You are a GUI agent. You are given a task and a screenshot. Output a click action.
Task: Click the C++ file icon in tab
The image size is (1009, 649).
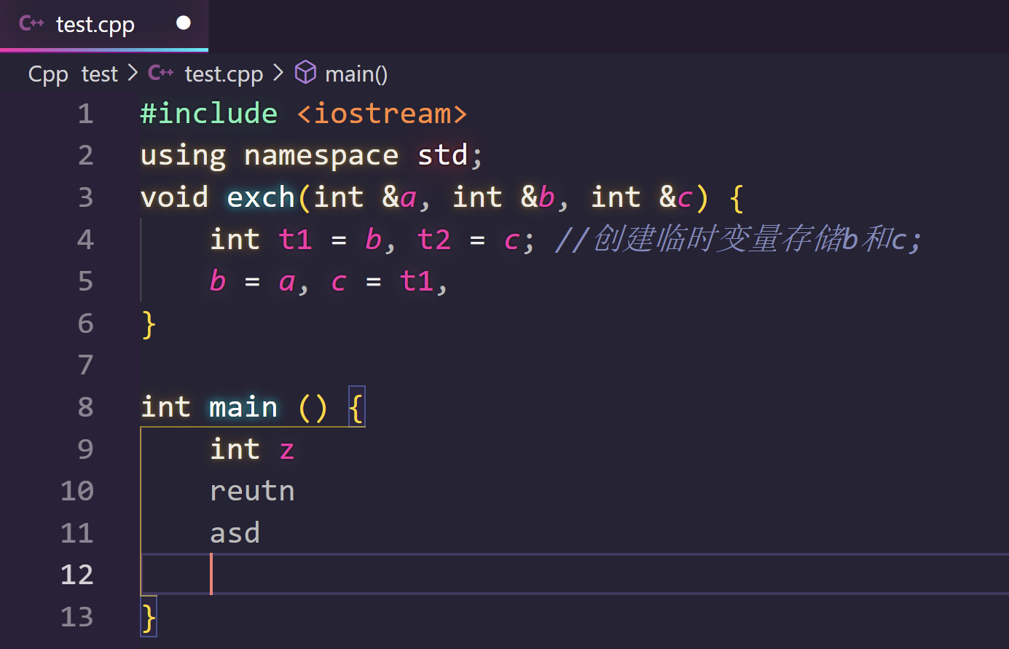[x=31, y=24]
